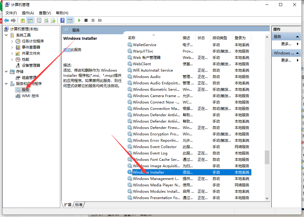Switch to the 标准 tab
The image size is (304, 217).
(79, 205)
